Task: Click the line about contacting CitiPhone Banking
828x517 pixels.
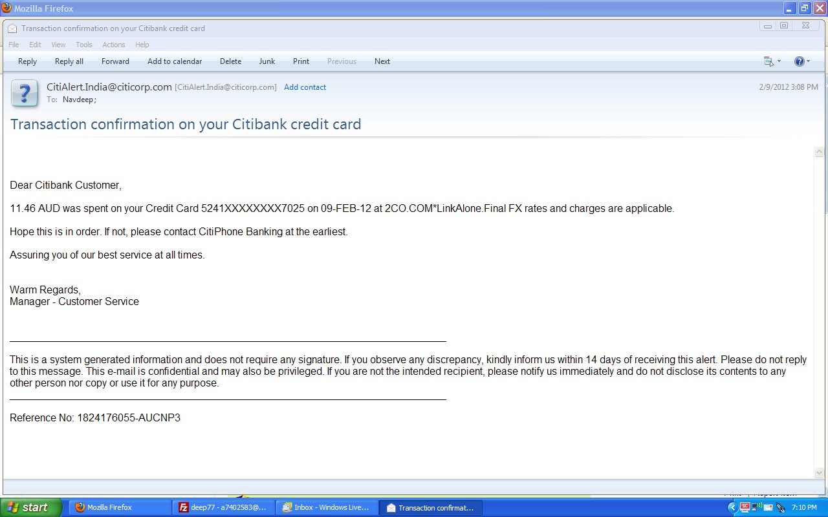Action: (179, 232)
